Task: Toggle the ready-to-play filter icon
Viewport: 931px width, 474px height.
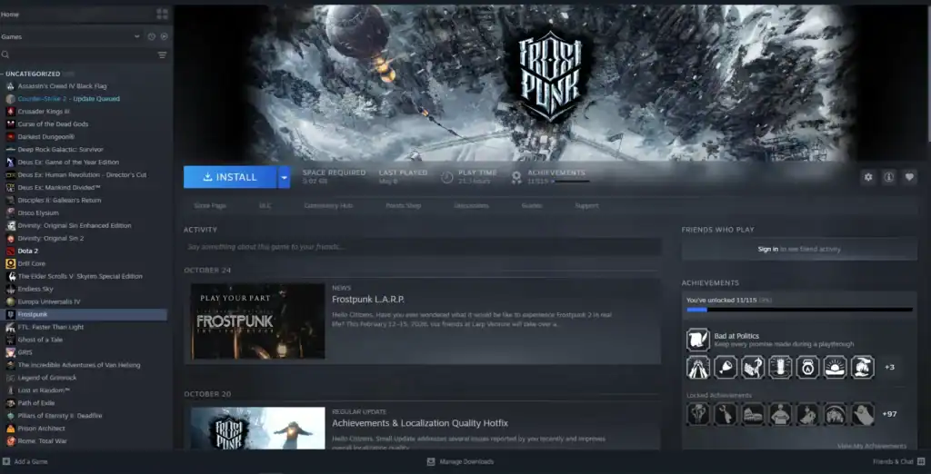Action: point(164,37)
